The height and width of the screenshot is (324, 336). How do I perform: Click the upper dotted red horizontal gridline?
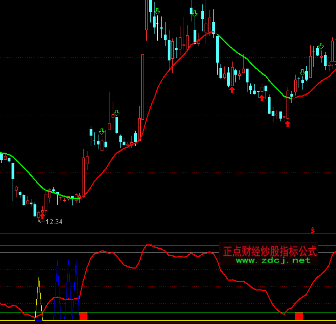(165, 57)
